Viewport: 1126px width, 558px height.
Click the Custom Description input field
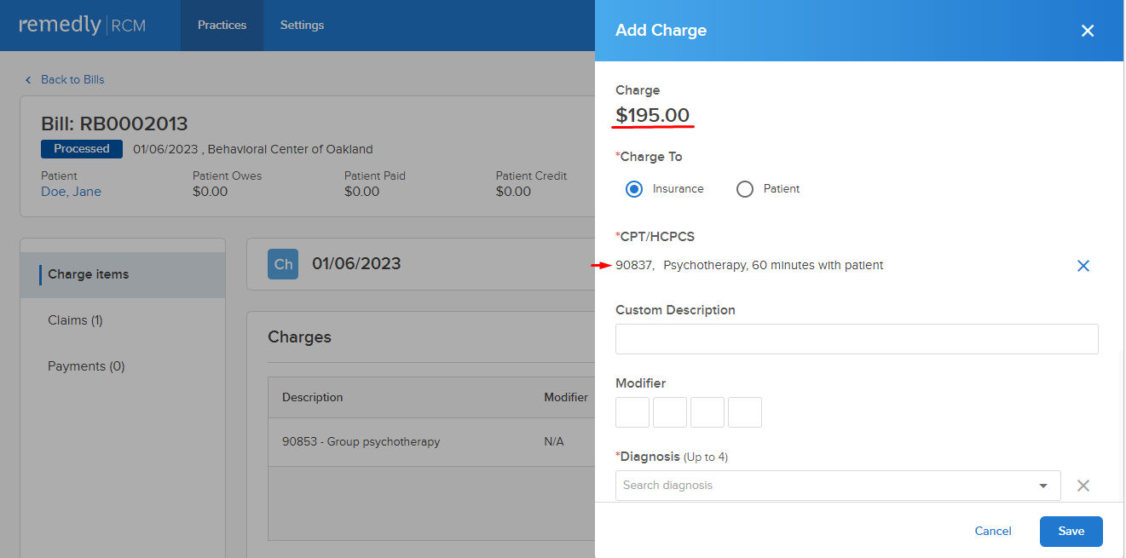coord(857,339)
